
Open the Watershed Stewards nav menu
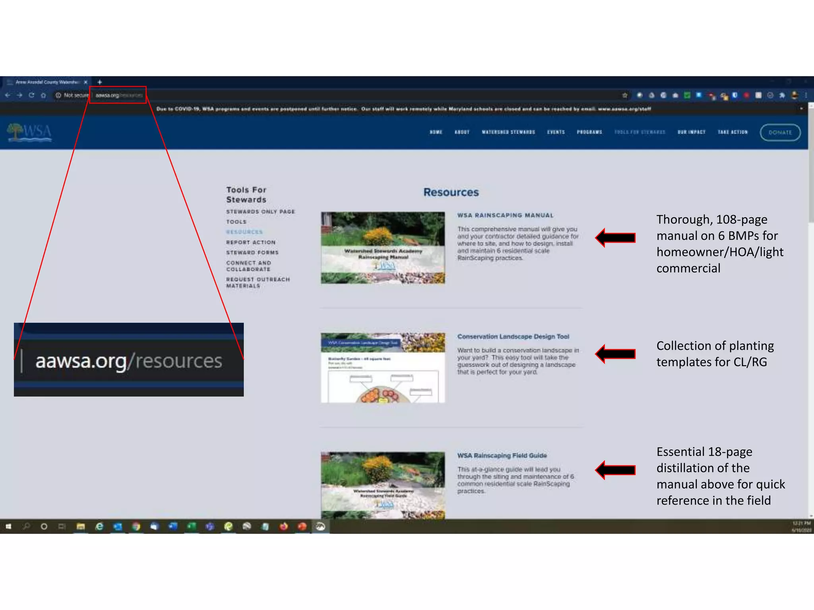[x=508, y=132]
